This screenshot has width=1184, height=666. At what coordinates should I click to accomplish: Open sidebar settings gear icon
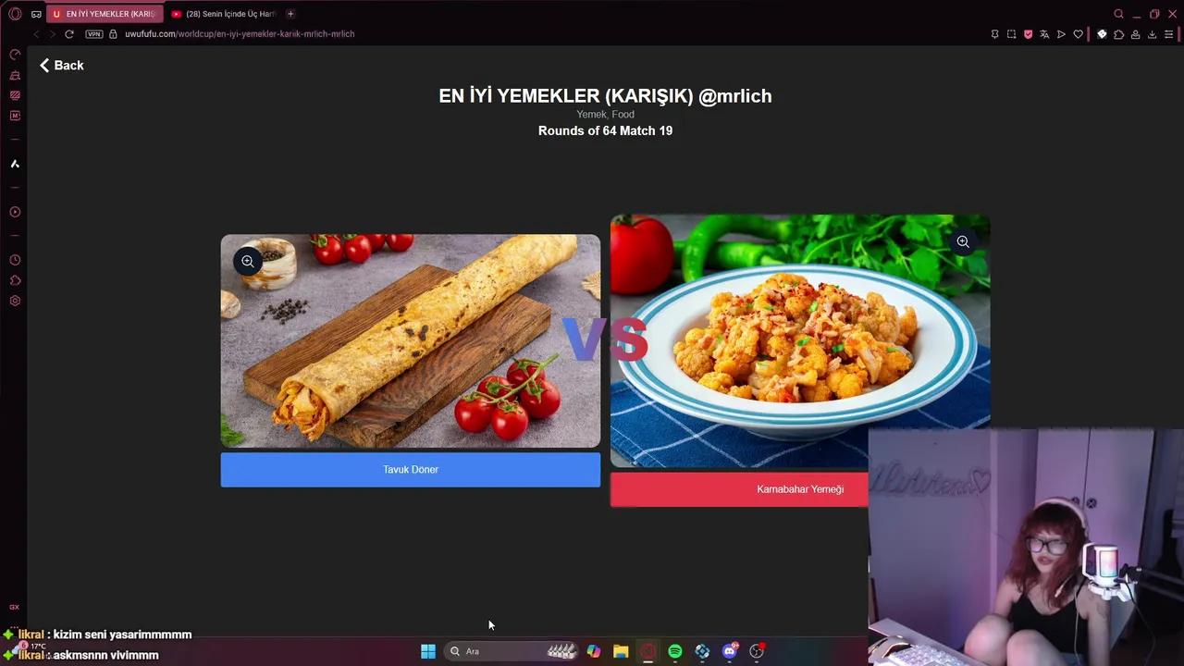pyautogui.click(x=15, y=301)
